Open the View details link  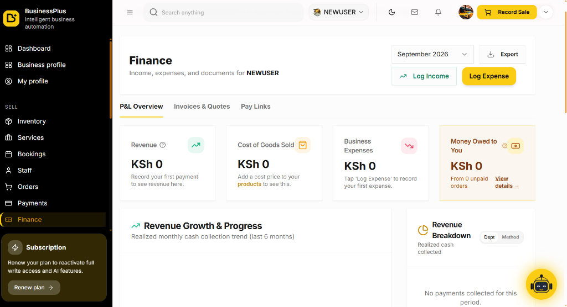point(507,182)
